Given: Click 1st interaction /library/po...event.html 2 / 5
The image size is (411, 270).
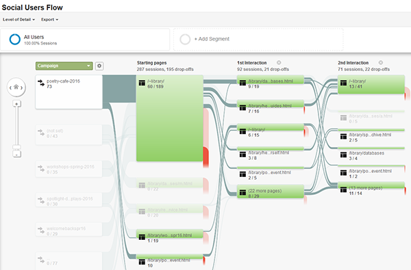Looking at the screenshot, I should (271, 168).
